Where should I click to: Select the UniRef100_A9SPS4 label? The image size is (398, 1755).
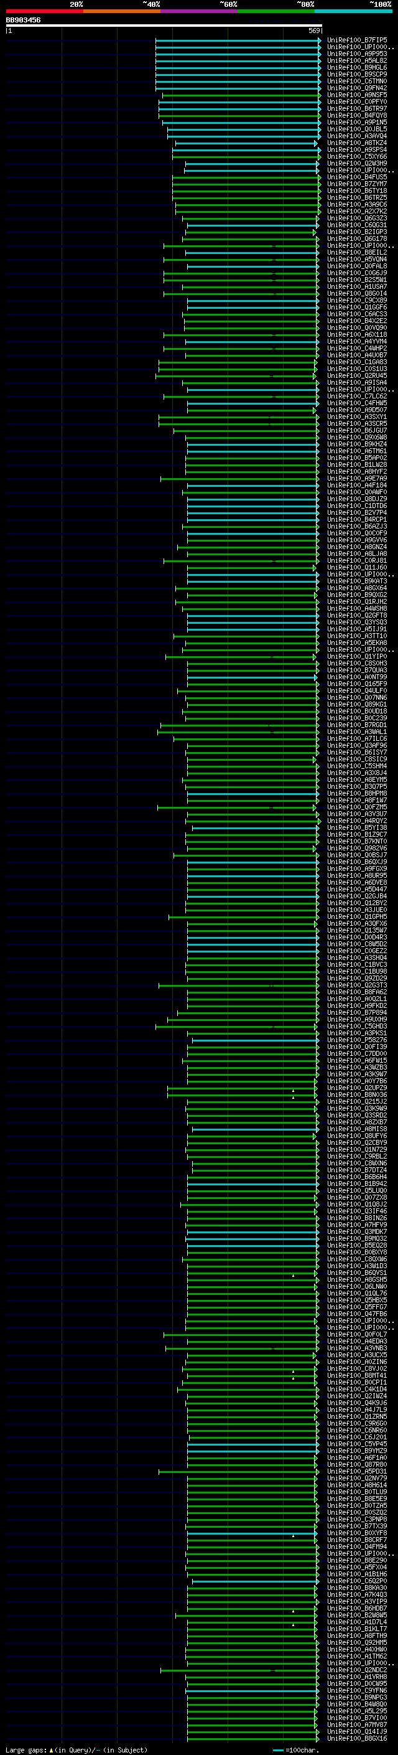pyautogui.click(x=357, y=150)
